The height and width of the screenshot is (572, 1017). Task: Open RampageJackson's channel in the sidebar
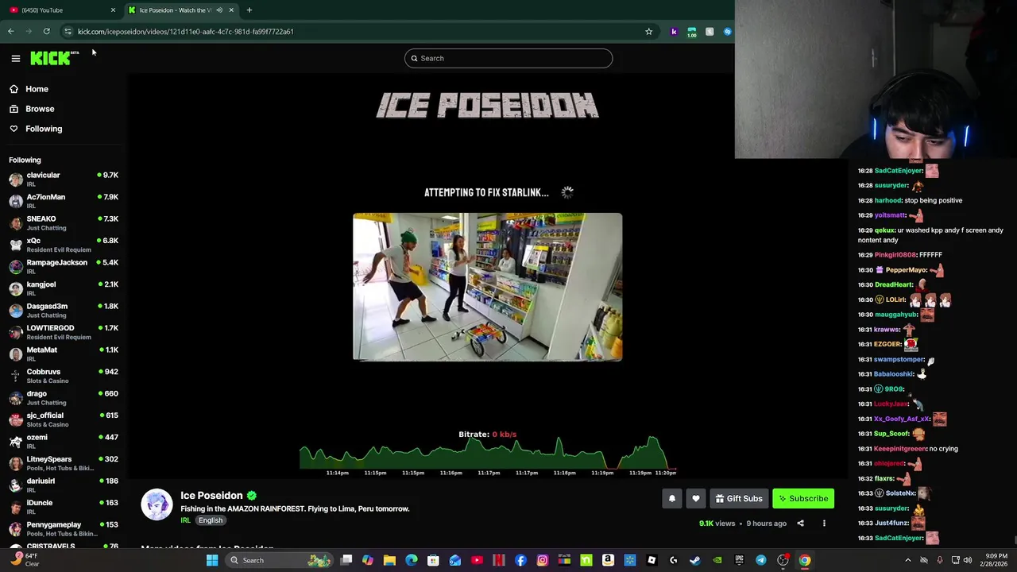[64, 266]
